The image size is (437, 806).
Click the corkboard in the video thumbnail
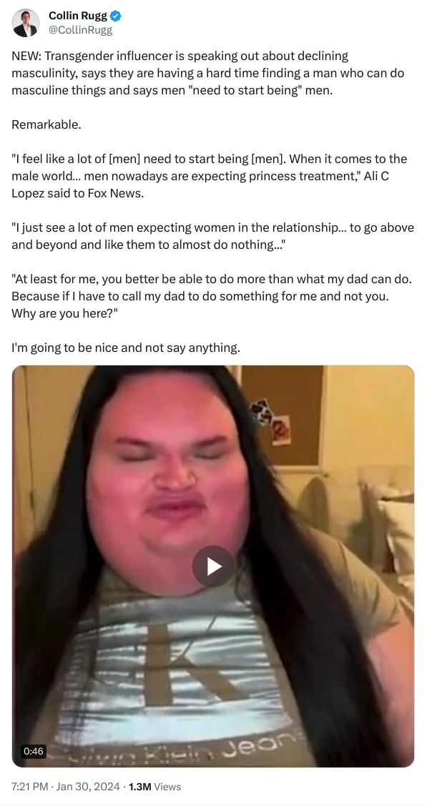[x=283, y=416]
